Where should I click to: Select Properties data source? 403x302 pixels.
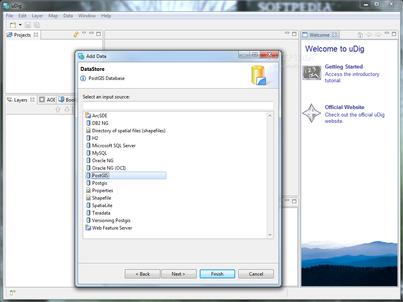point(99,190)
